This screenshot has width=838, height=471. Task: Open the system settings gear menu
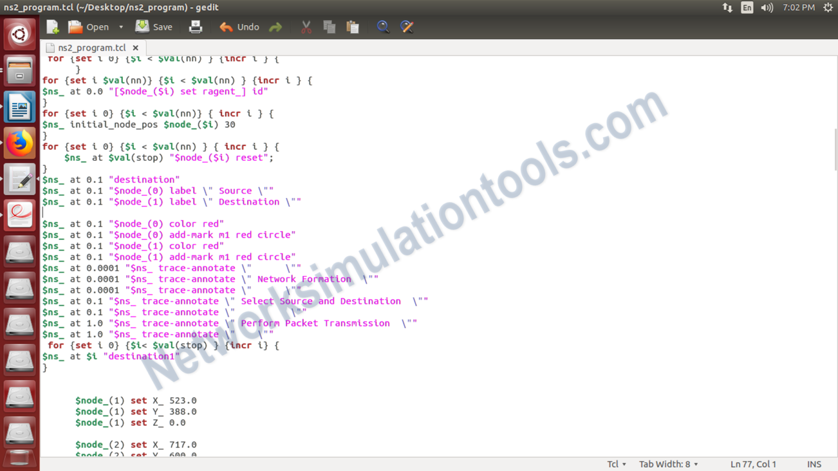pyautogui.click(x=828, y=7)
